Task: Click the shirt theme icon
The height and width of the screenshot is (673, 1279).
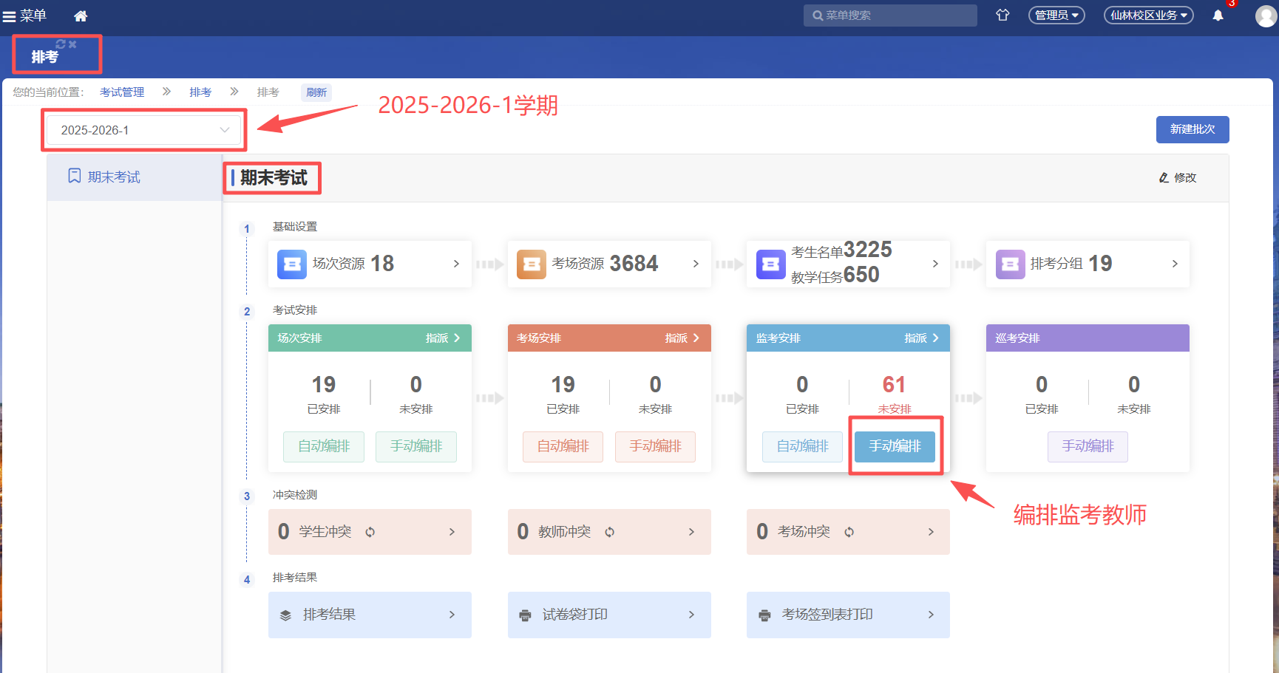Action: pyautogui.click(x=1002, y=15)
